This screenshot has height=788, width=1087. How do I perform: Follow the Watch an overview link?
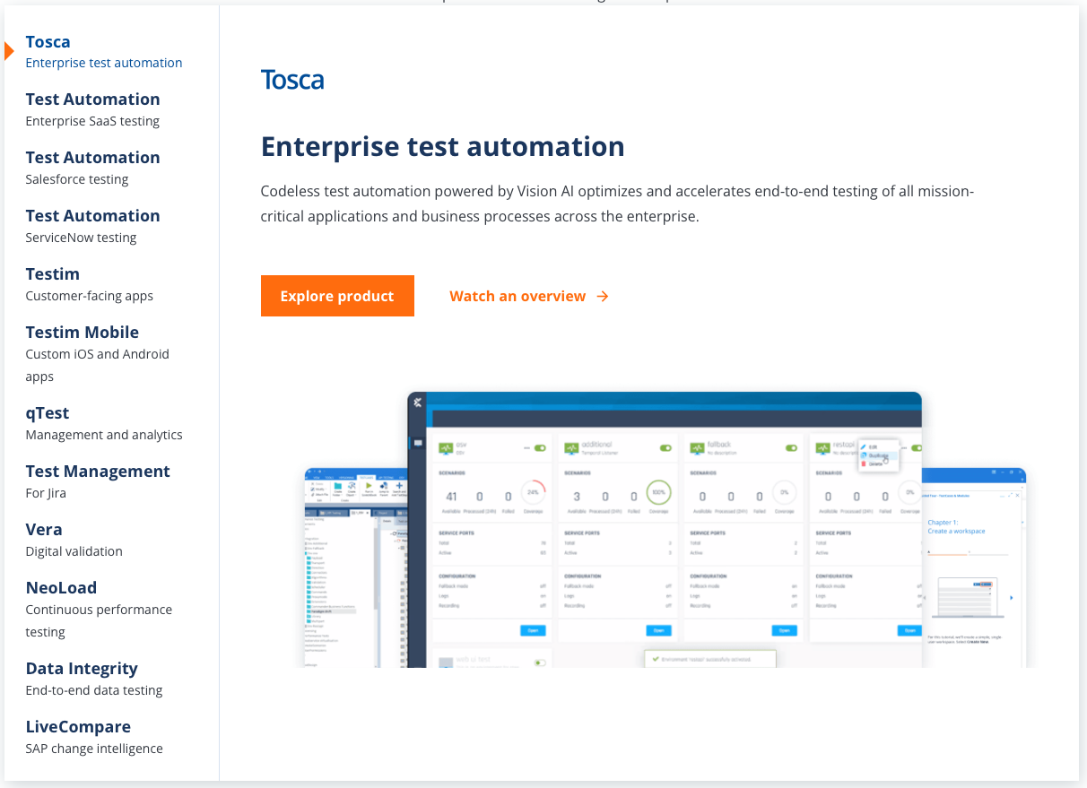(x=529, y=296)
